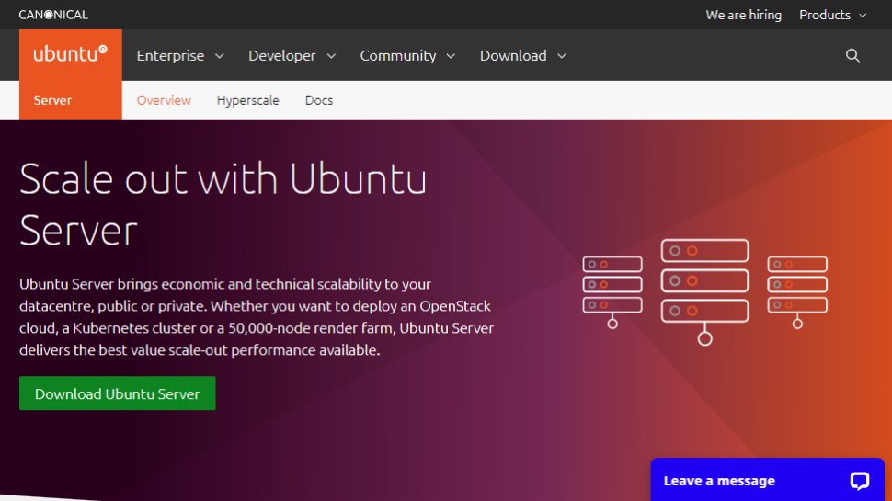The height and width of the screenshot is (501, 892).
Task: Expand the Download menu chevron
Action: (562, 56)
